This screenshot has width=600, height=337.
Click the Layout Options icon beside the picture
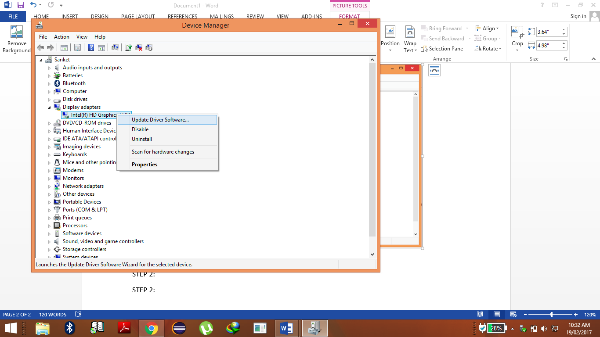click(x=434, y=70)
